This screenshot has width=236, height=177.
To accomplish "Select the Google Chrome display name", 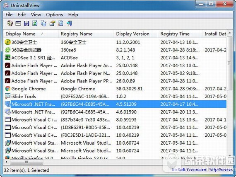I will coord(29,89).
